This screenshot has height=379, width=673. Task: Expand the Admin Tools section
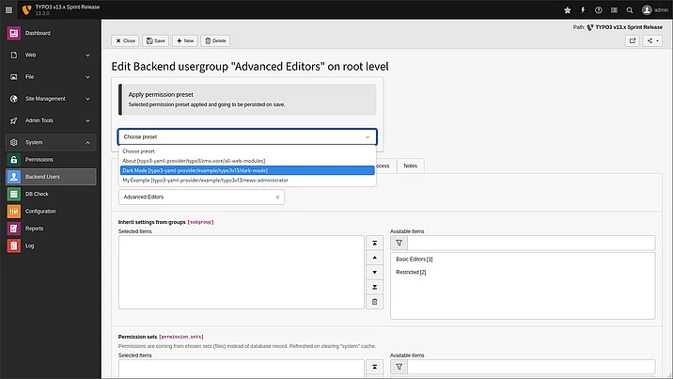point(87,120)
